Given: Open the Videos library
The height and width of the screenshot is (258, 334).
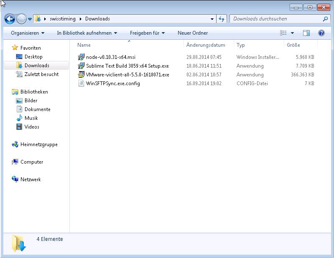Looking at the screenshot, I should [32, 127].
